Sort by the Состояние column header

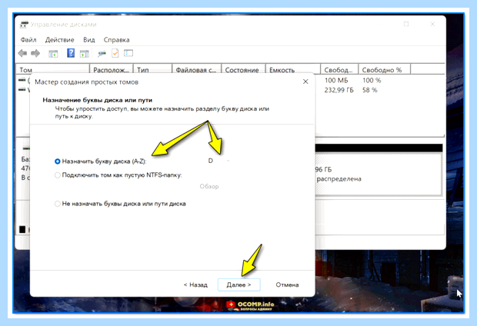pyautogui.click(x=243, y=70)
